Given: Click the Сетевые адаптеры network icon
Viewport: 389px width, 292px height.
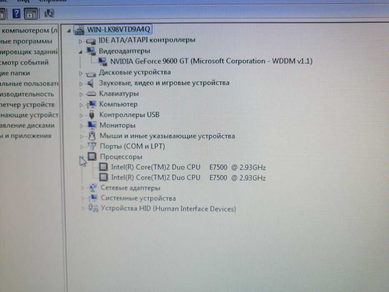Looking at the screenshot, I should click(93, 188).
